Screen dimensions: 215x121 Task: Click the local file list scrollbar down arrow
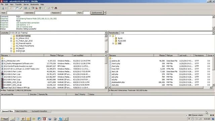106,87
